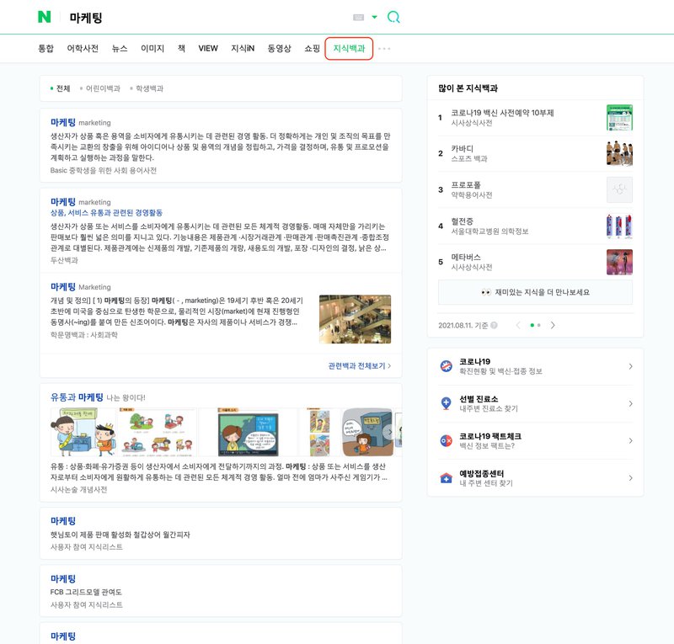
Task: Switch to the 책 tab
Action: point(181,49)
